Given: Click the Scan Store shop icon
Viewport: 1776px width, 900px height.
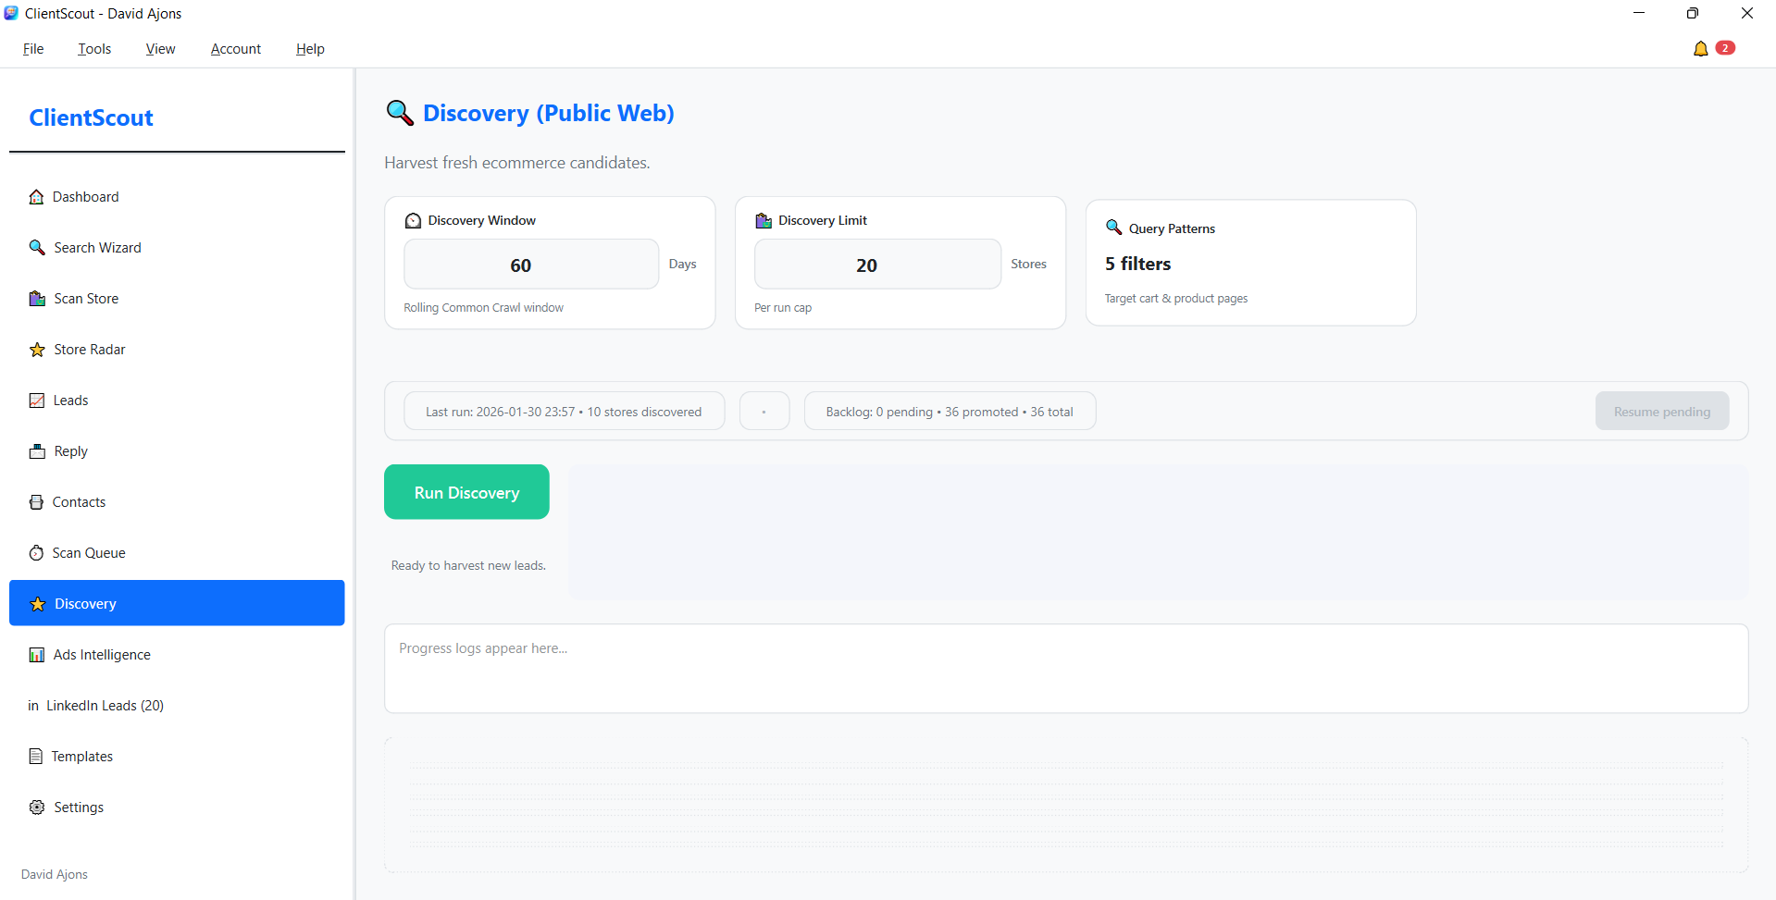Looking at the screenshot, I should click(x=37, y=299).
